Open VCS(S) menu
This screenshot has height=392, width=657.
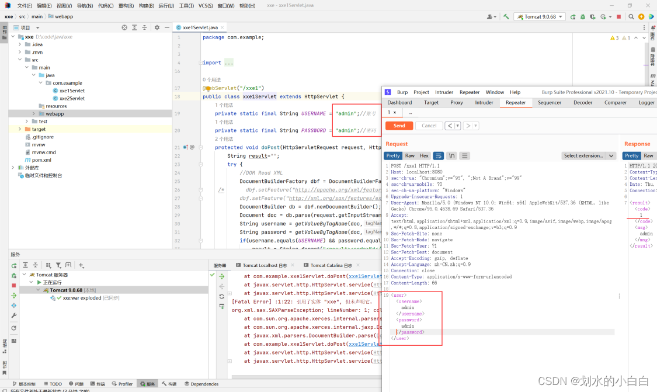[206, 6]
